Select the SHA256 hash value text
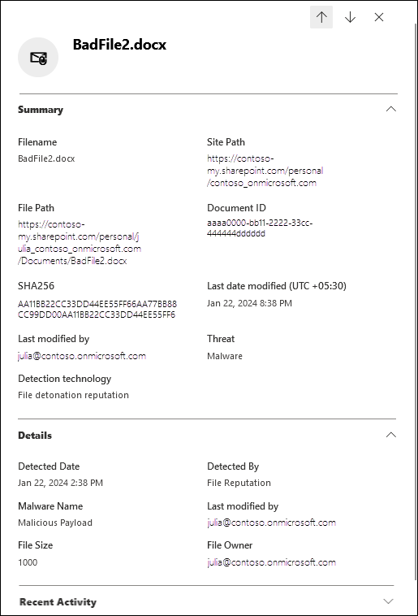 pos(97,309)
